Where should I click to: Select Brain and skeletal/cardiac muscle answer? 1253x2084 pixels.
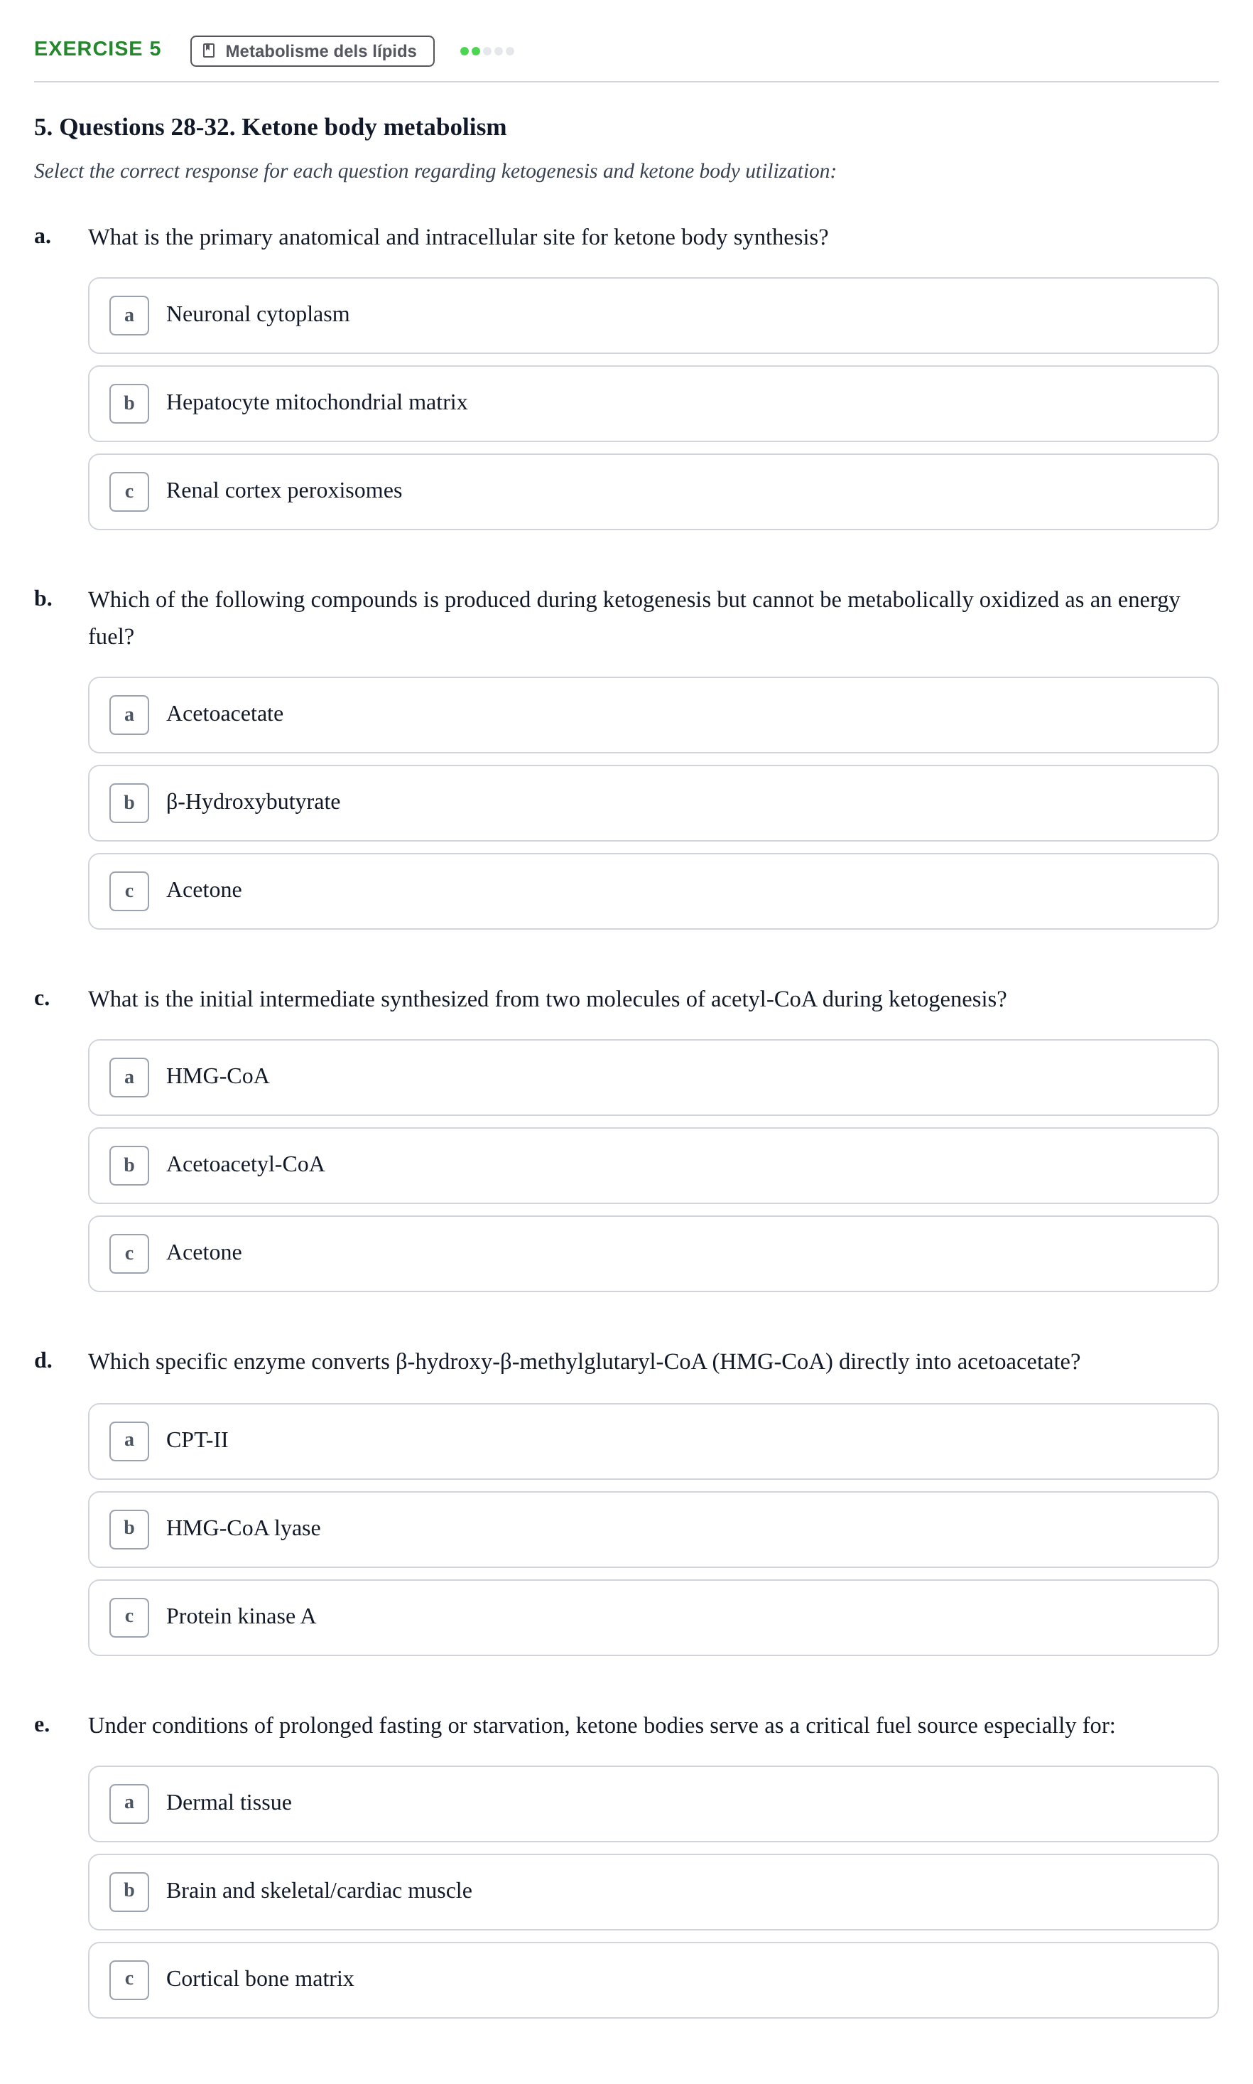coord(653,1892)
